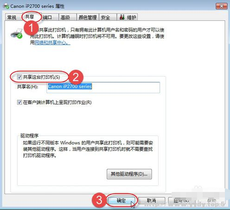Select the 共享 tab

pyautogui.click(x=30, y=17)
